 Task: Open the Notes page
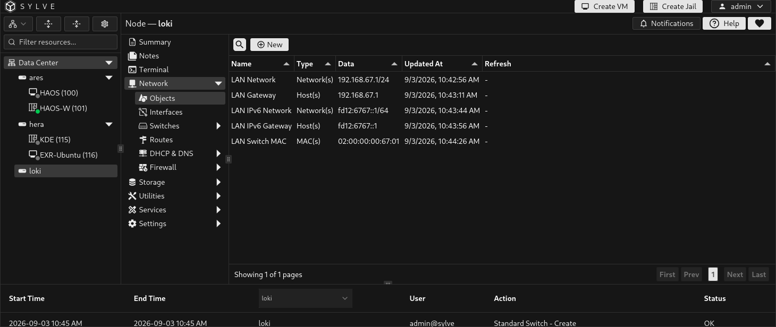coord(149,56)
